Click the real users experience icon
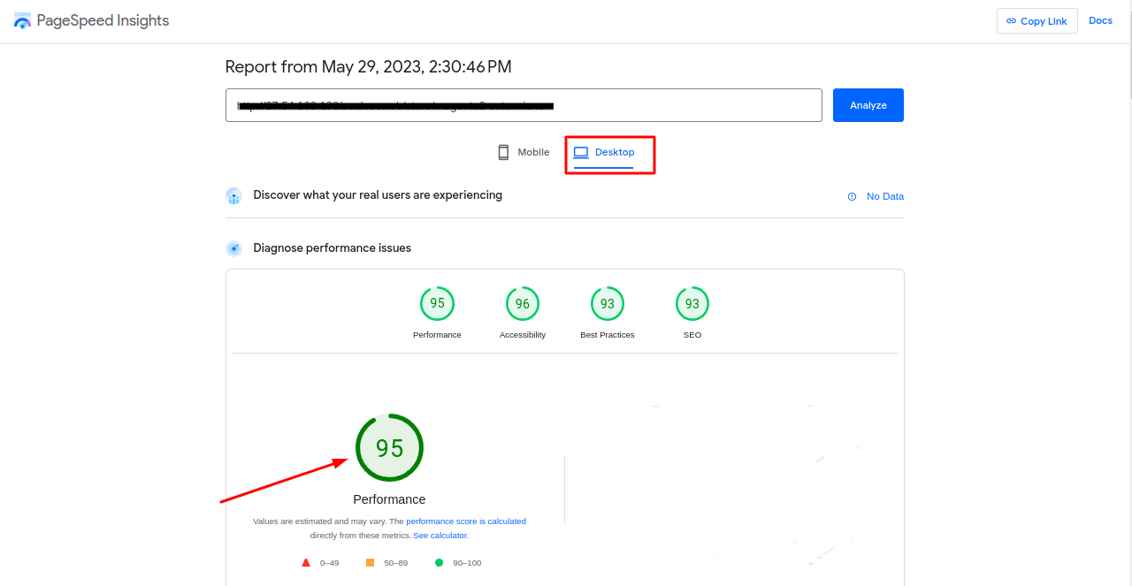 233,195
